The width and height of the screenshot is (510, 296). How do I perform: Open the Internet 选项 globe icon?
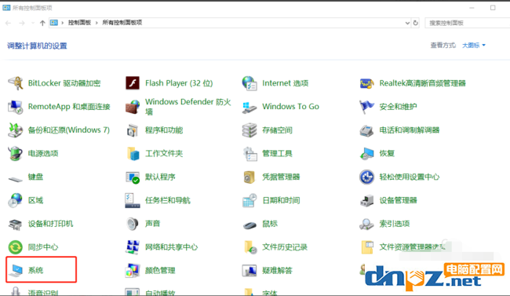250,83
